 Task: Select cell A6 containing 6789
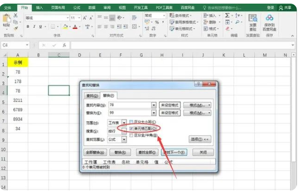tap(18, 110)
